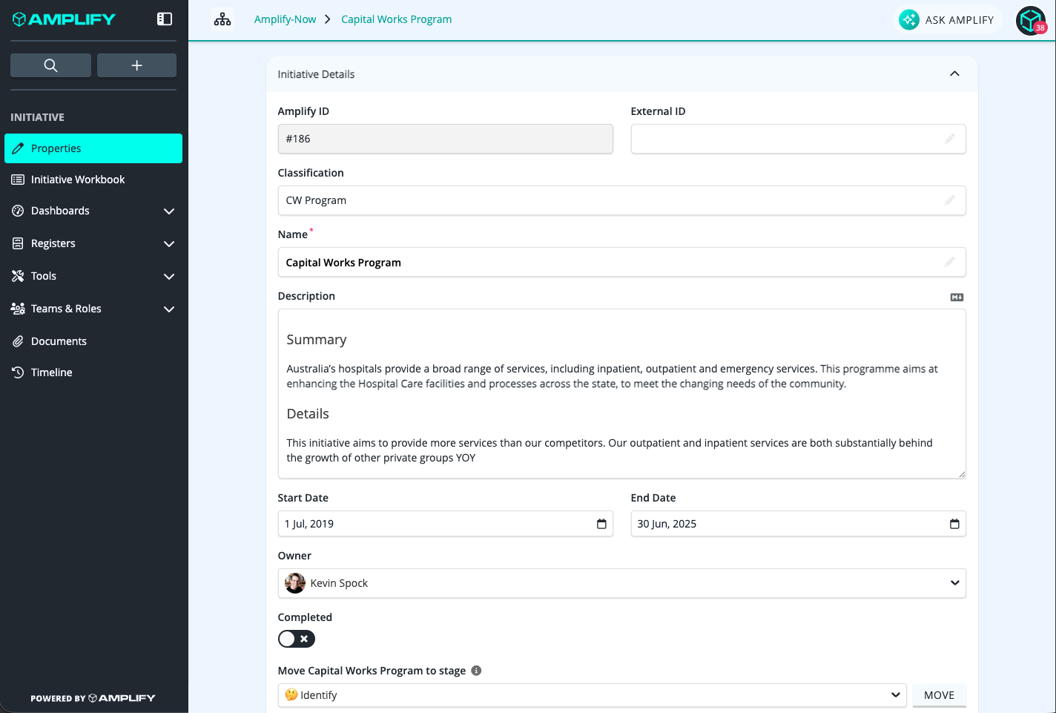Click the Description resize handle

pyautogui.click(x=962, y=474)
